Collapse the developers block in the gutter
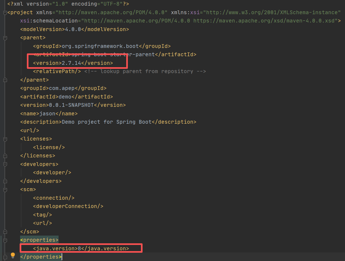The image size is (345, 261). click(x=5, y=164)
